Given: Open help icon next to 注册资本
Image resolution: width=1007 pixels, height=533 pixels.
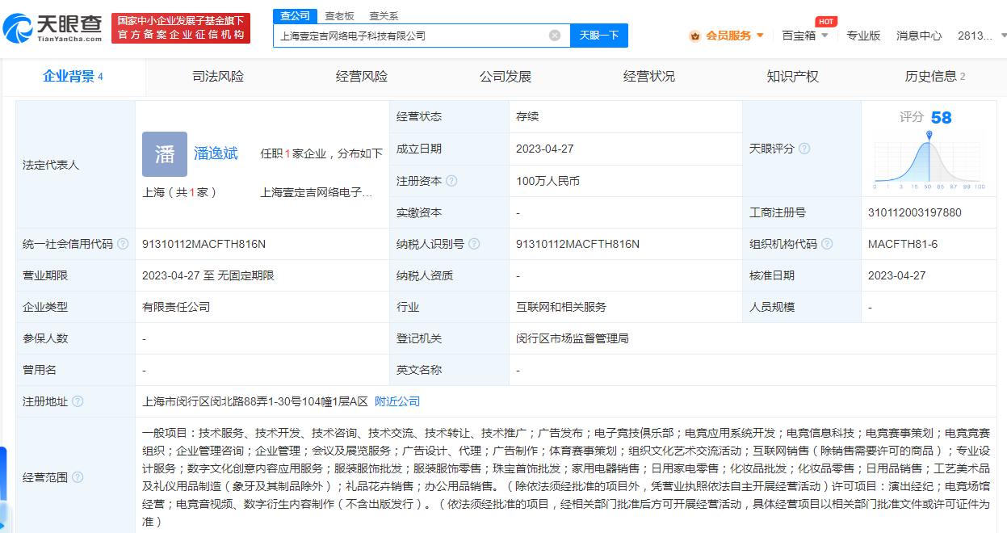Looking at the screenshot, I should [x=451, y=181].
